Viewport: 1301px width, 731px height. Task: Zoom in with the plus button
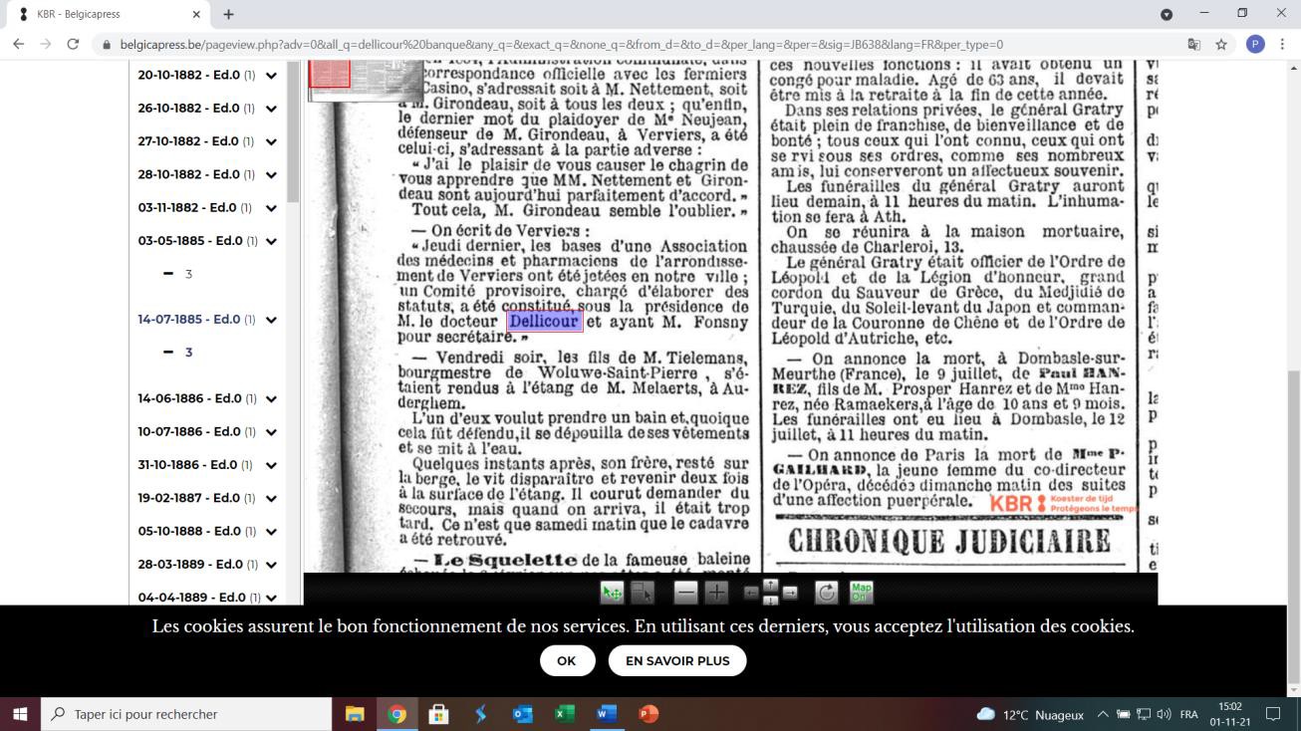tap(716, 593)
